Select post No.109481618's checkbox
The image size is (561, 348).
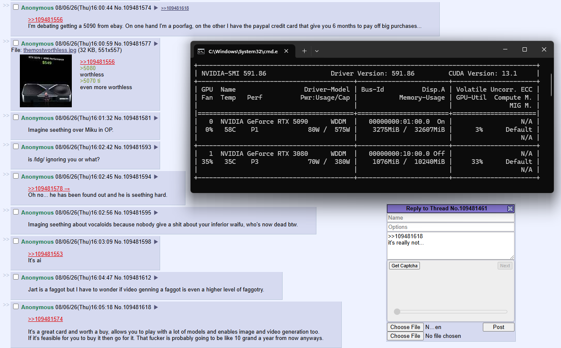(x=16, y=307)
